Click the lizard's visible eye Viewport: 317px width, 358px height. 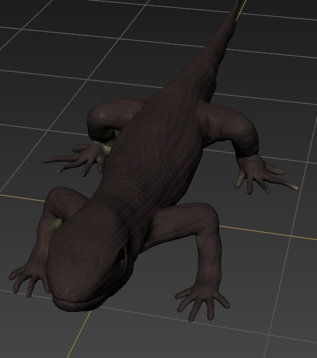point(122,253)
